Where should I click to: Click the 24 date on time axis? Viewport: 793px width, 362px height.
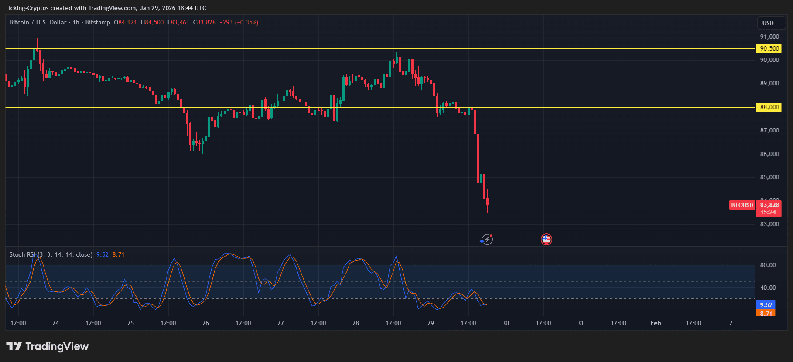click(55, 323)
